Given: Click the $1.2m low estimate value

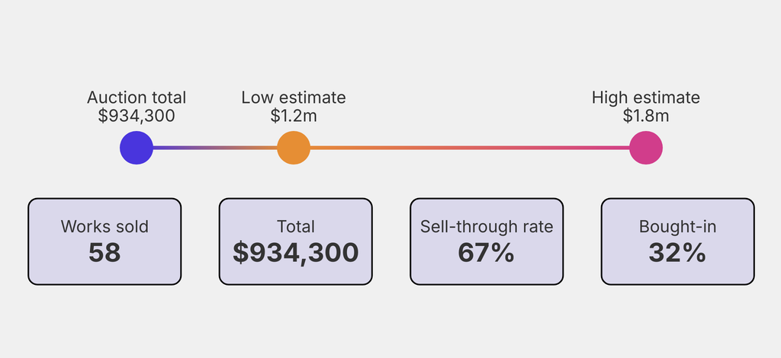Looking at the screenshot, I should pyautogui.click(x=294, y=116).
